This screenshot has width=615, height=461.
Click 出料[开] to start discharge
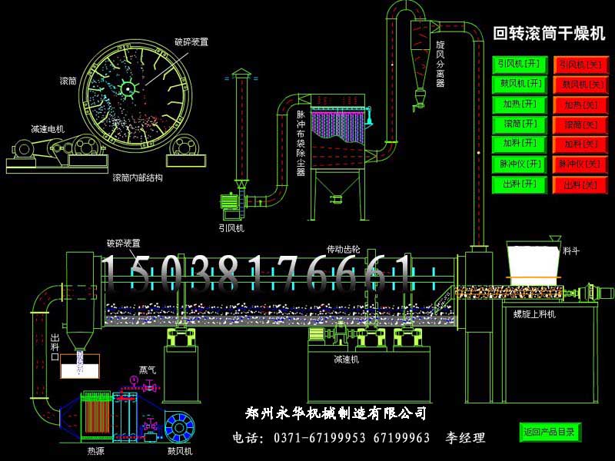pyautogui.click(x=519, y=184)
